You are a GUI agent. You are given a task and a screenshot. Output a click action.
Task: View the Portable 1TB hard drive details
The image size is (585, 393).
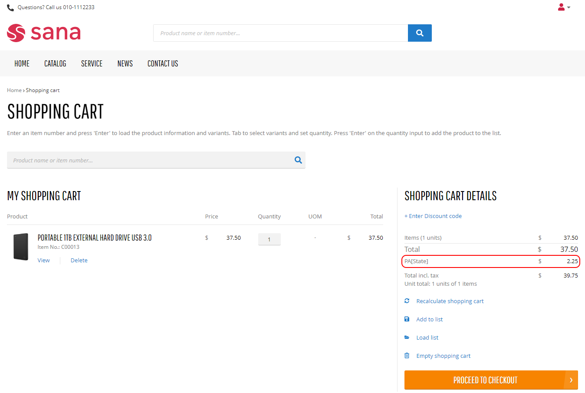[x=43, y=260]
